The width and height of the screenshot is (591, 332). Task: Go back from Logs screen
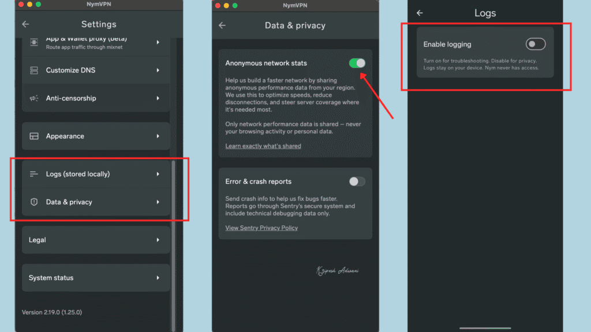point(420,13)
